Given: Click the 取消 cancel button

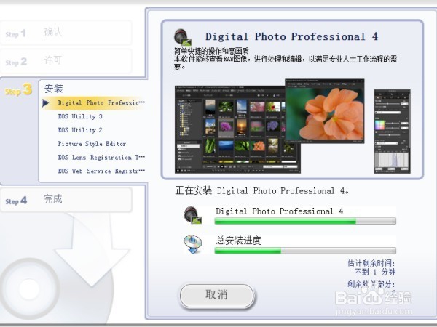Looking at the screenshot, I should [x=217, y=296].
